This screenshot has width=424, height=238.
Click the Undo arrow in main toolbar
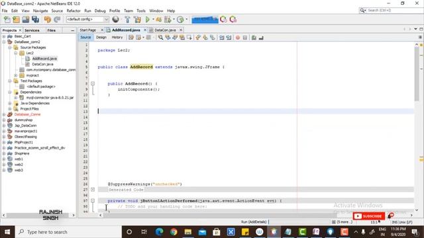tap(48, 19)
